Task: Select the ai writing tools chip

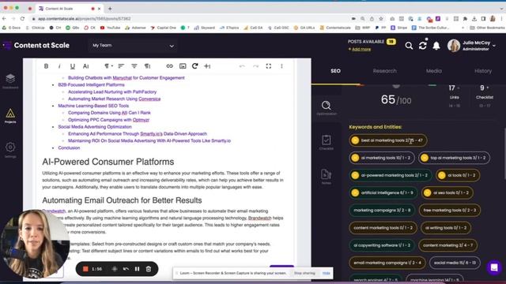Action: tap(446, 228)
